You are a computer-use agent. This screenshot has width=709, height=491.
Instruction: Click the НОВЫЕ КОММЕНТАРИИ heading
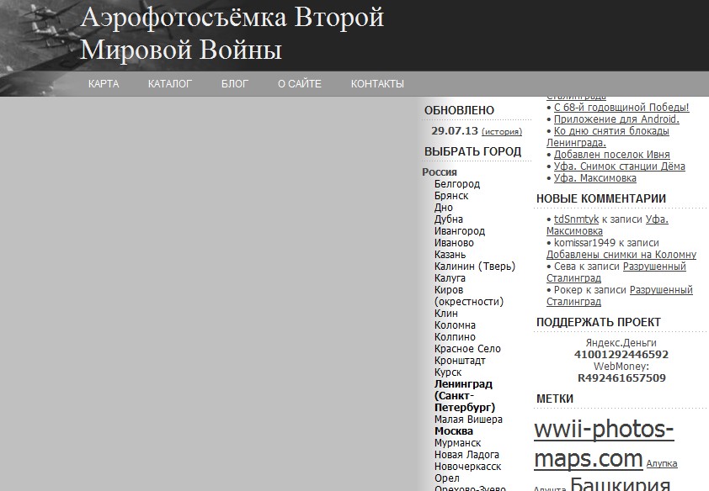point(601,198)
